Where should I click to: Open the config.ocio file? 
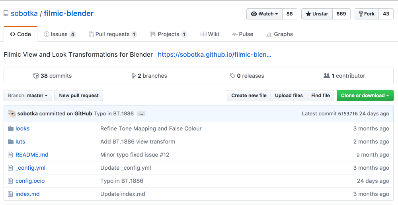click(30, 181)
